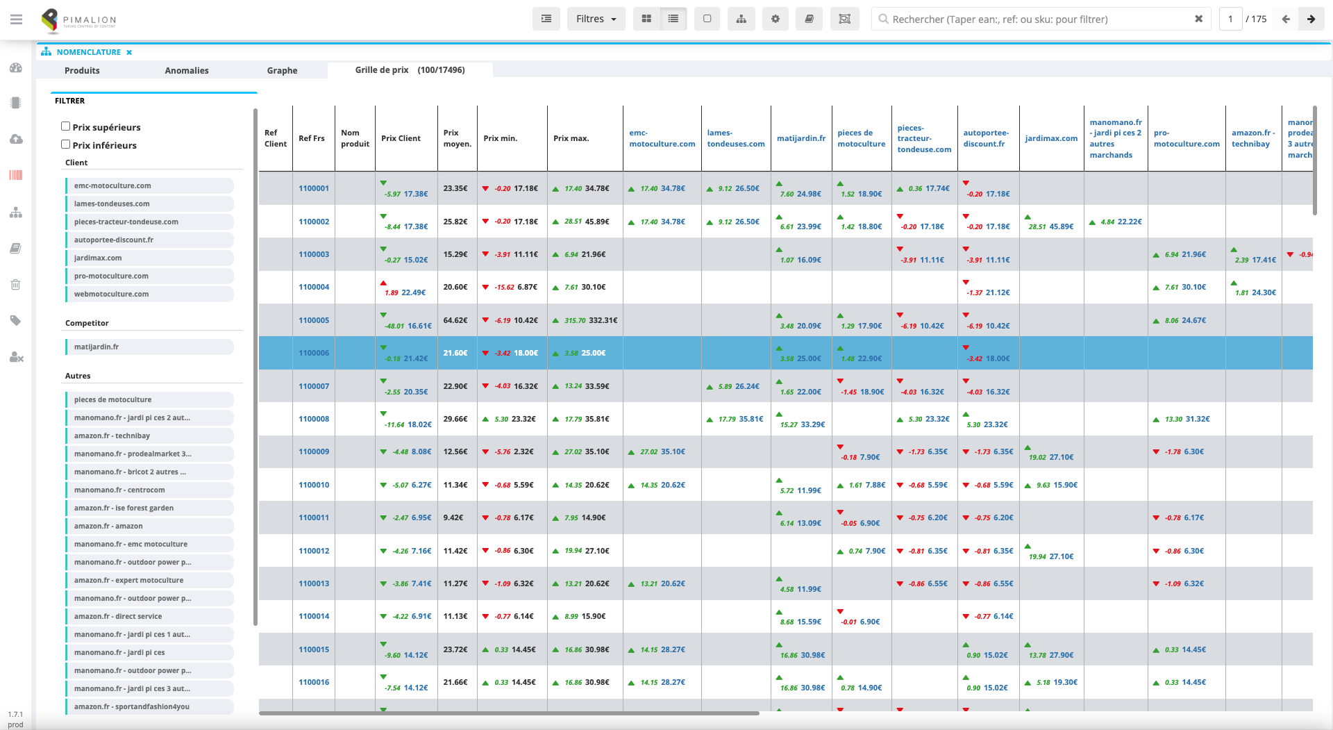Click the page number input

(x=1230, y=19)
